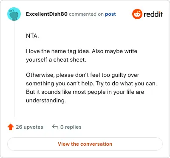Open the ExcellentDish80 username profile
Image resolution: width=170 pixels, height=158 pixels.
point(47,14)
